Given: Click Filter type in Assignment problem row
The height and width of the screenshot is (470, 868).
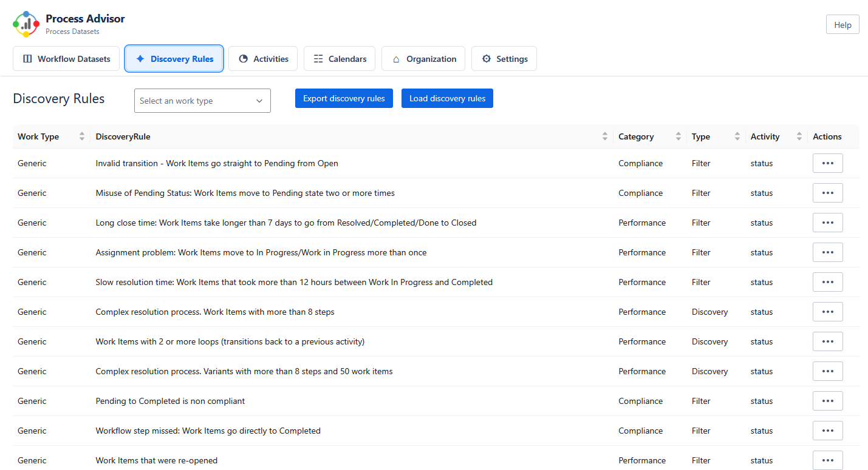Looking at the screenshot, I should pos(701,252).
